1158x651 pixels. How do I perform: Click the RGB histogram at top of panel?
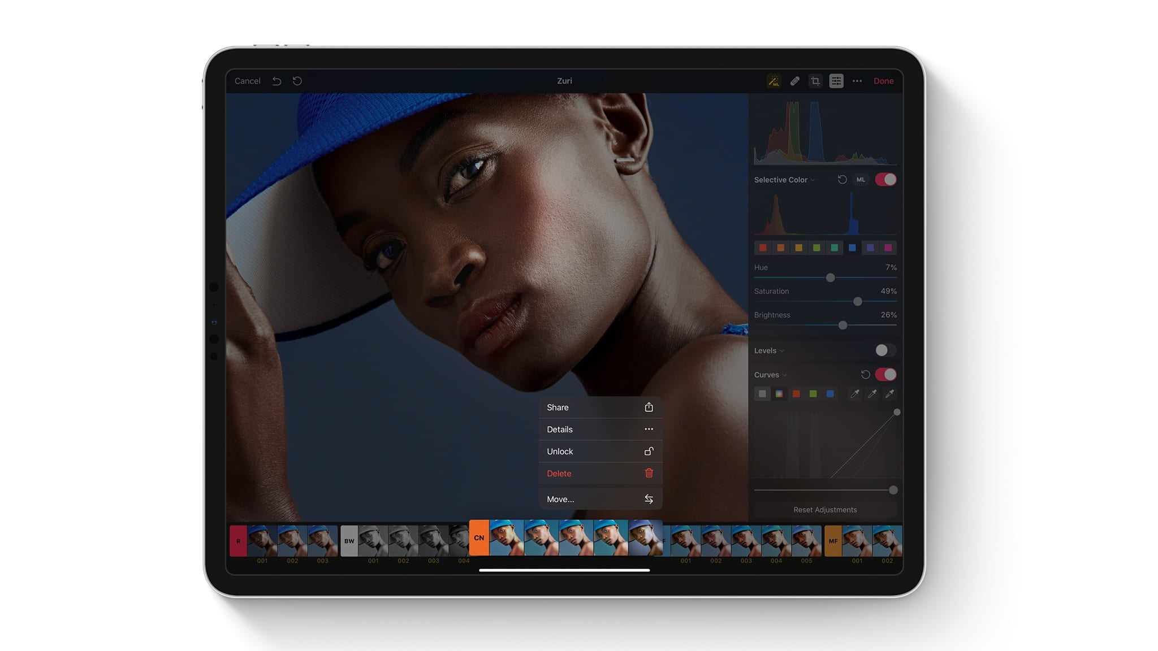825,133
